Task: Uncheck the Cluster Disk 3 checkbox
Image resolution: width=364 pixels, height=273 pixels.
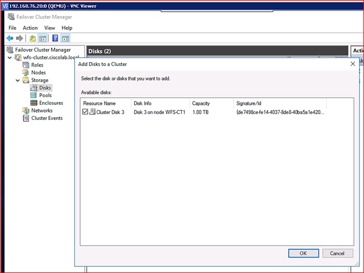Action: click(85, 112)
